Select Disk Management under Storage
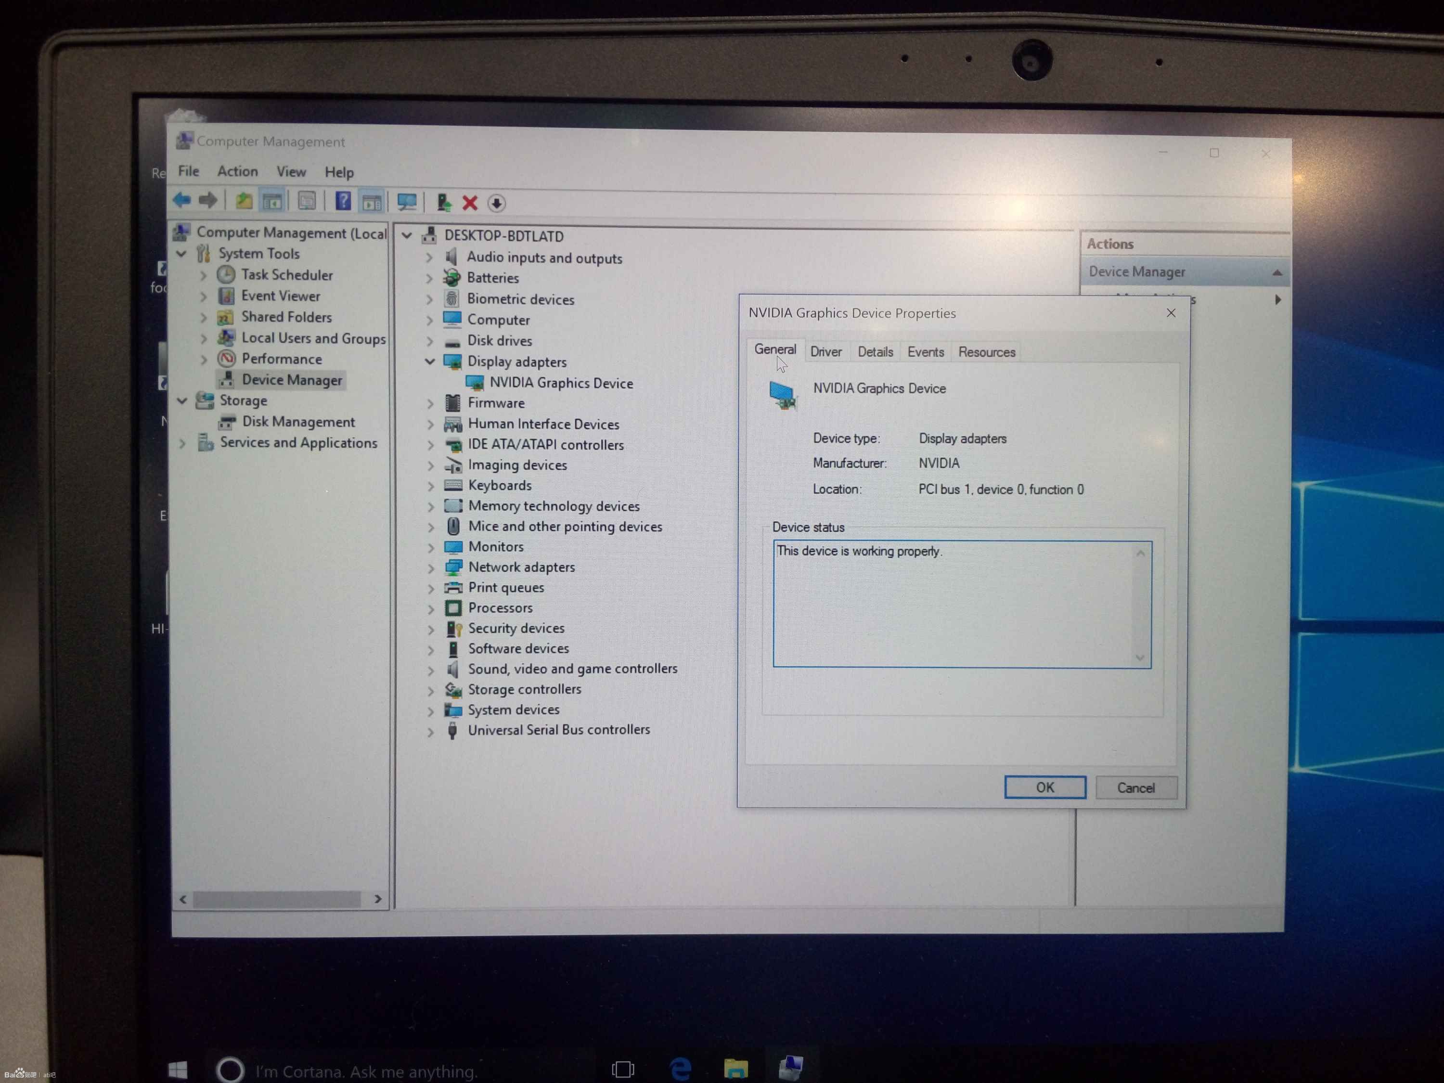This screenshot has height=1083, width=1444. pos(298,422)
